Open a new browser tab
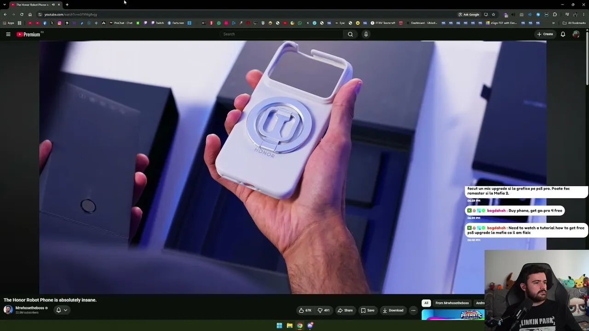The image size is (589, 331). tap(67, 5)
